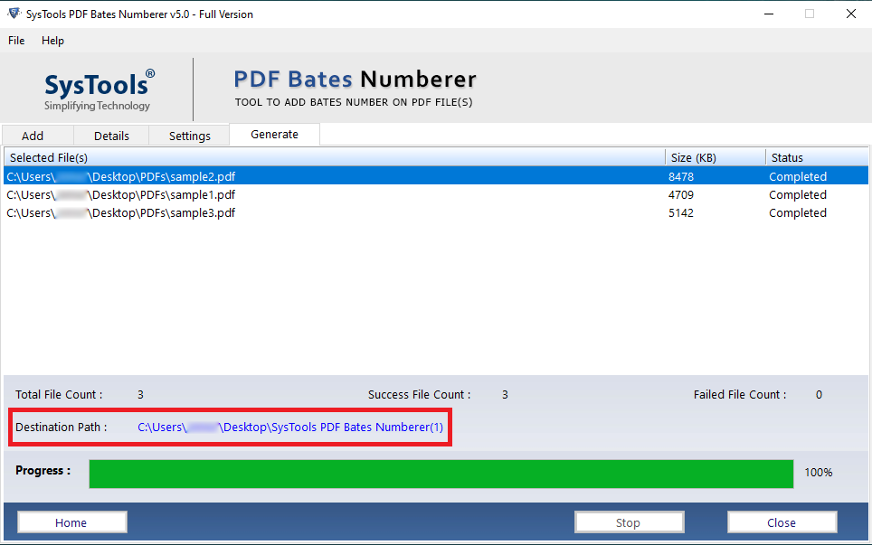The width and height of the screenshot is (872, 545).
Task: Select the sample2.pdf file row
Action: (435, 176)
